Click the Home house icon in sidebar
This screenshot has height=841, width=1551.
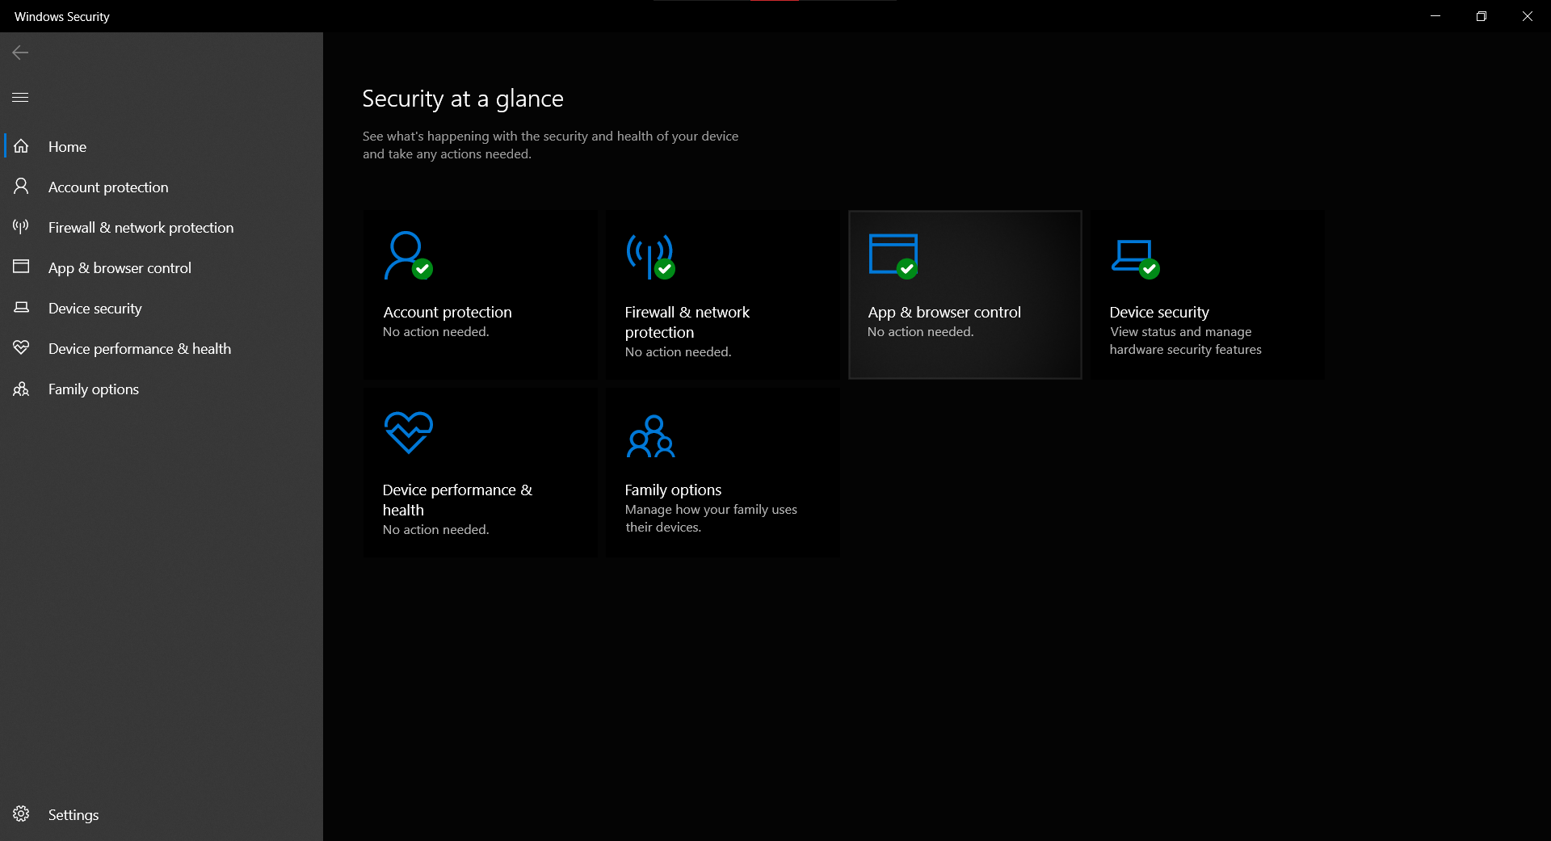(x=21, y=146)
